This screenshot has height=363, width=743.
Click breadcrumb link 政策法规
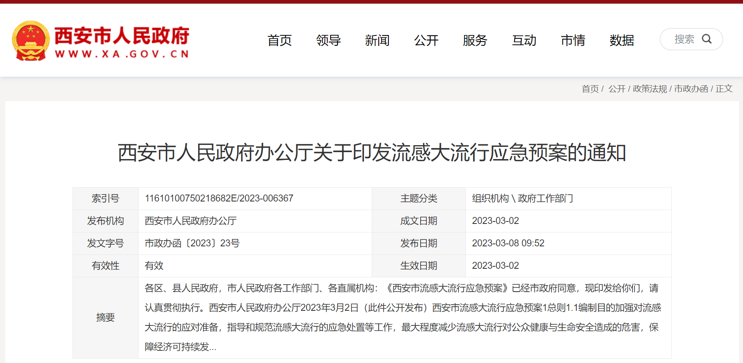pos(650,89)
